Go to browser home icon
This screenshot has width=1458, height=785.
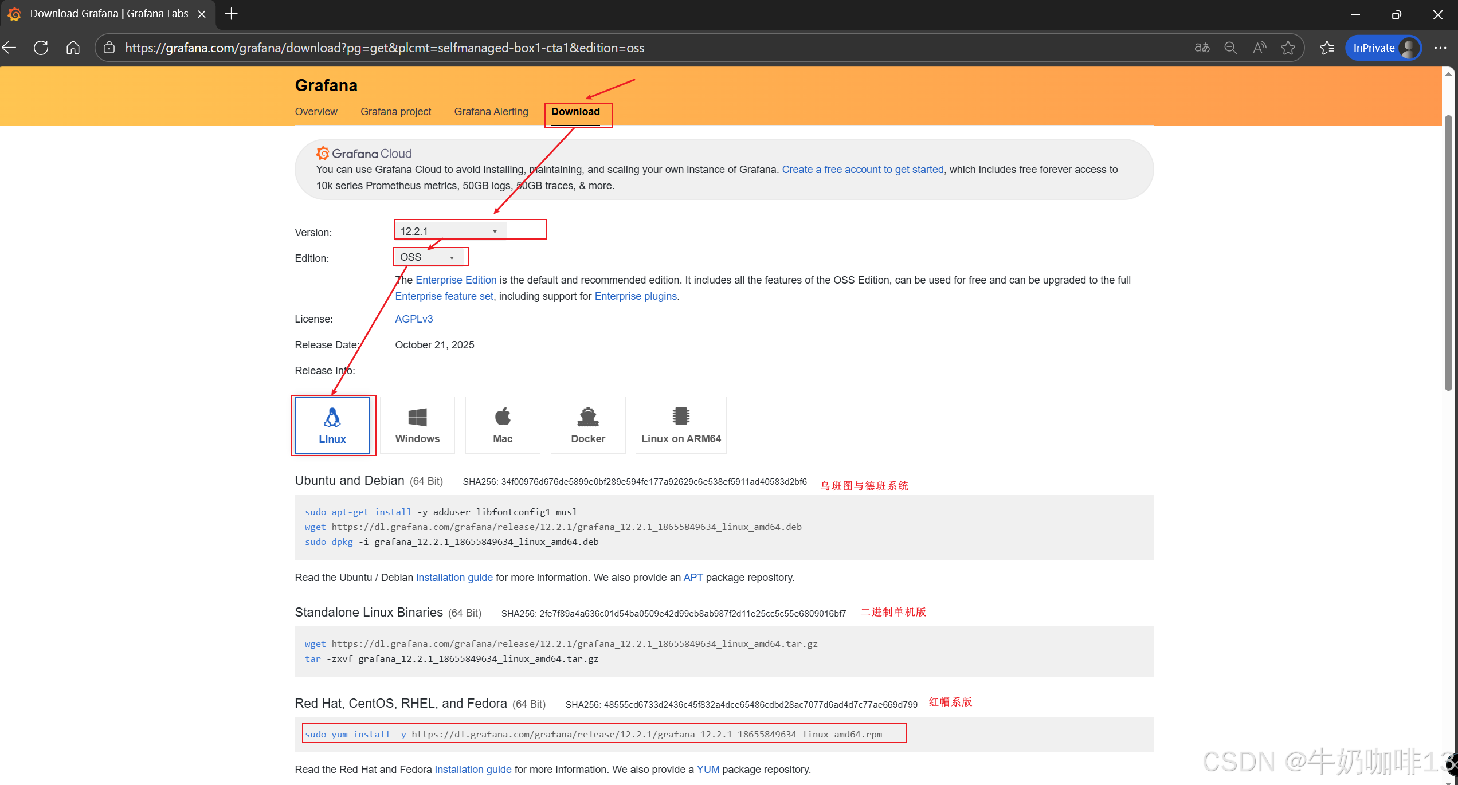pyautogui.click(x=73, y=48)
